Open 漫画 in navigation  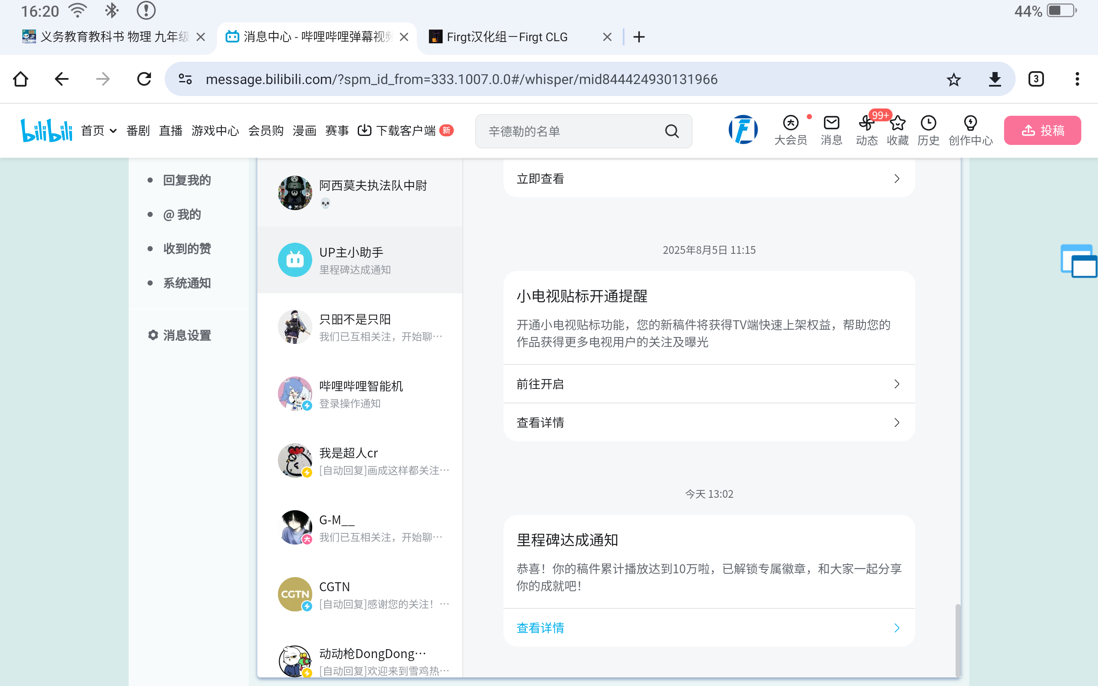pyautogui.click(x=305, y=131)
